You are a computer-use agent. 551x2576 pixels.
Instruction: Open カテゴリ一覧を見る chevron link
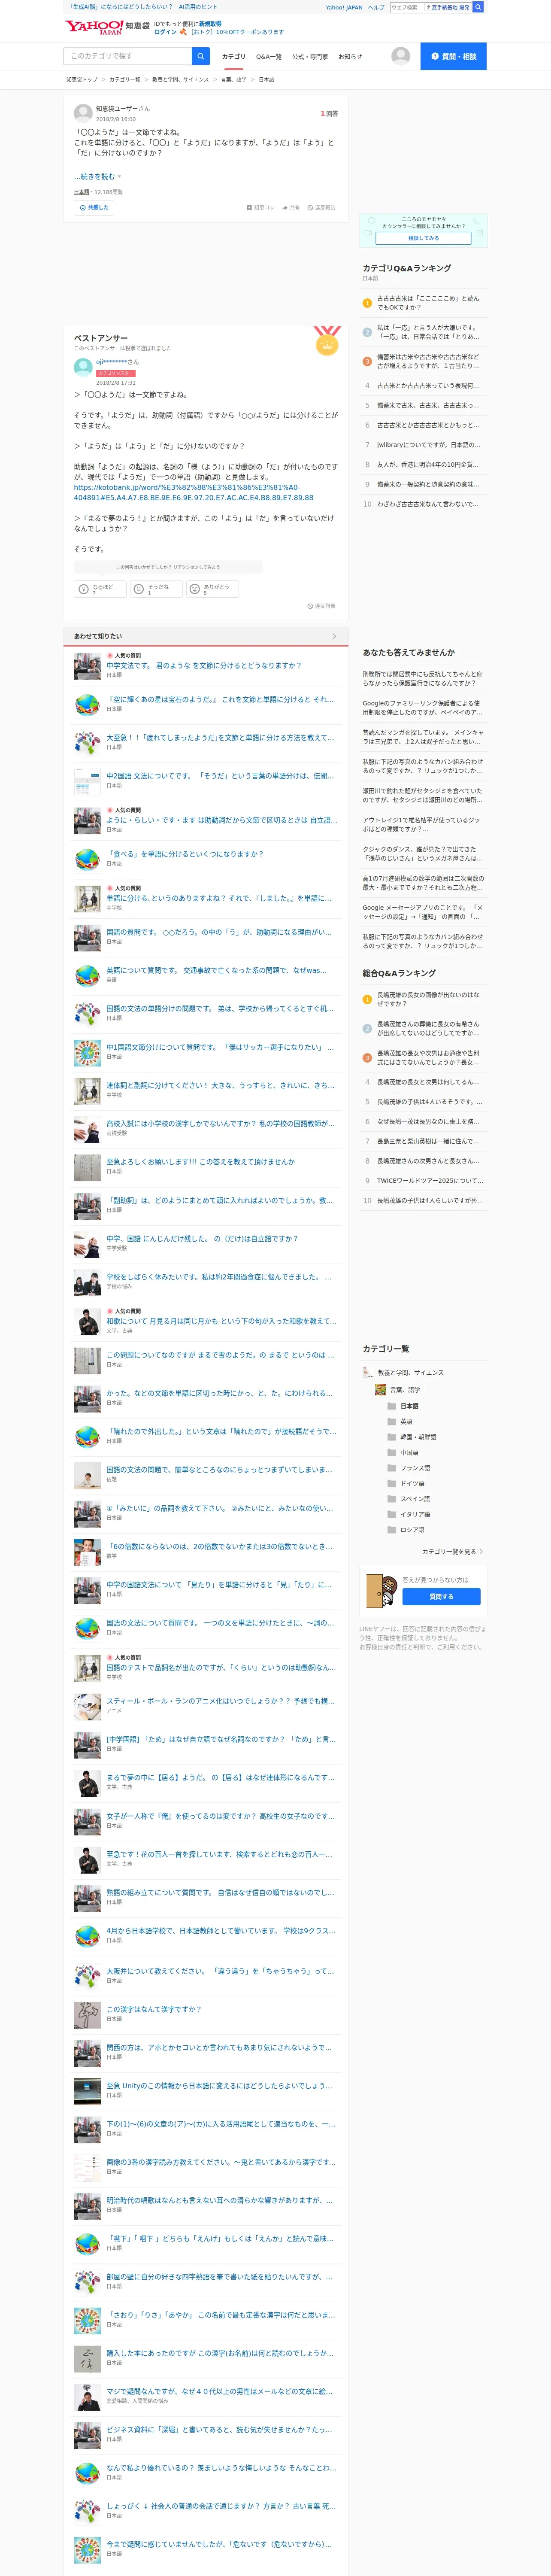click(452, 1552)
